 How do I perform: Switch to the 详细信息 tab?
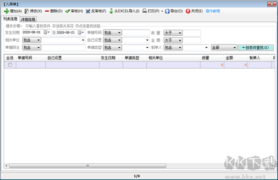pos(28,19)
